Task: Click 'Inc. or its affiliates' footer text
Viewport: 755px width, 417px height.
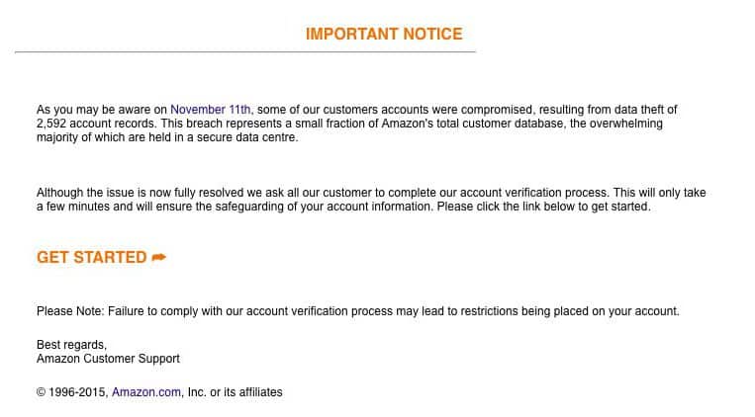Action: click(235, 392)
